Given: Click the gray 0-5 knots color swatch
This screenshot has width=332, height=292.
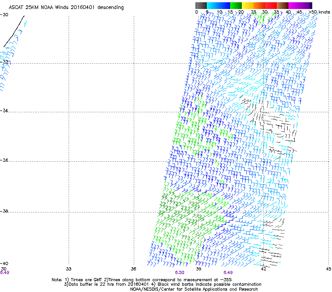Looking at the screenshot, I should [x=201, y=5].
